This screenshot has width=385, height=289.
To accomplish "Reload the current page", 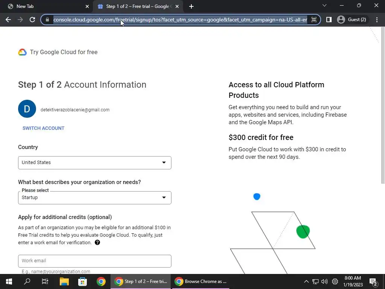I will click(32, 20).
